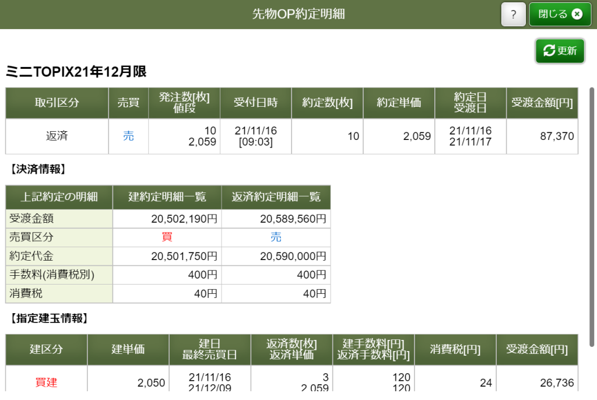Click the 建区分 column header
The image size is (597, 400).
coord(47,350)
